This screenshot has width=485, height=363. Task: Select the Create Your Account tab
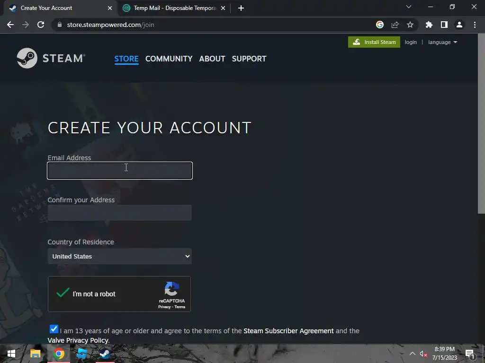(60, 8)
